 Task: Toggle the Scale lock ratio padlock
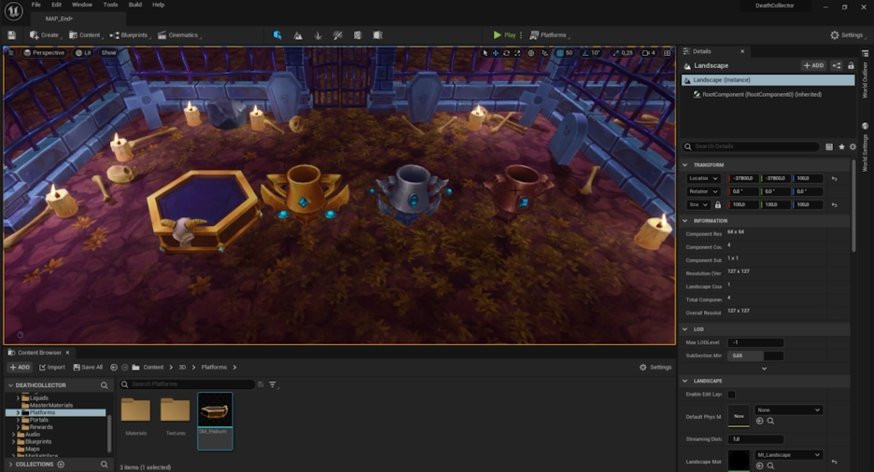(718, 205)
